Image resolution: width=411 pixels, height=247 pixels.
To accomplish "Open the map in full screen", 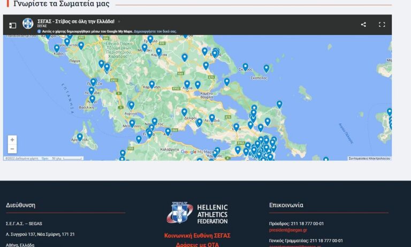I will pos(382,25).
